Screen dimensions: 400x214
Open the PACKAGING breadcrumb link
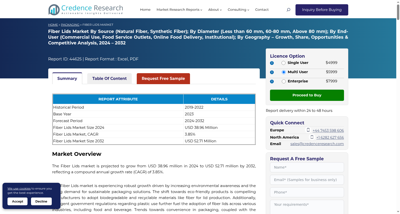pyautogui.click(x=70, y=25)
